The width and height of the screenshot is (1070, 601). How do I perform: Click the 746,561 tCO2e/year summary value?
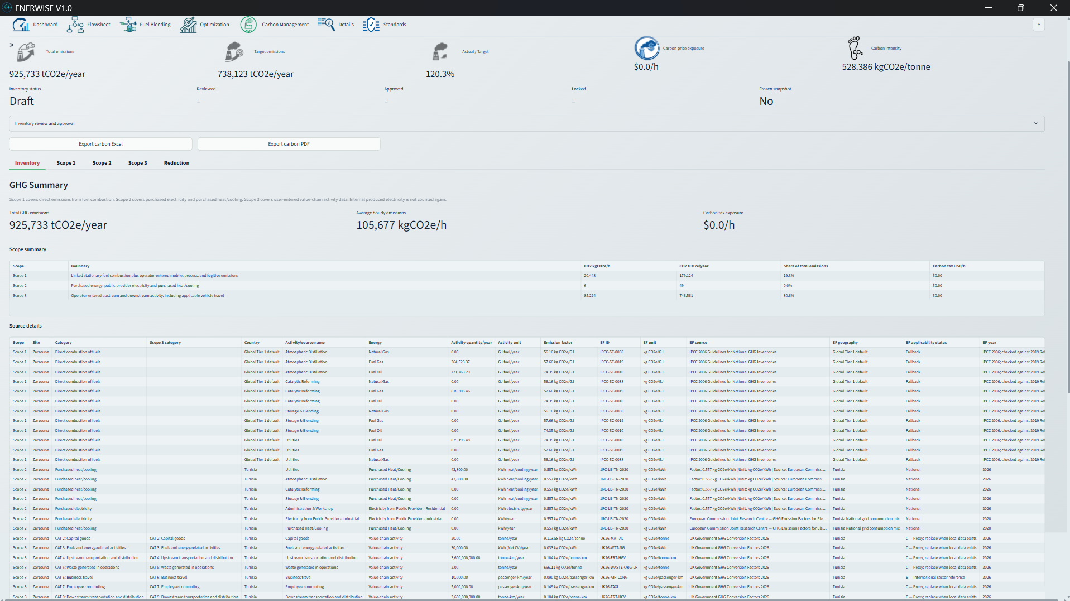click(686, 296)
